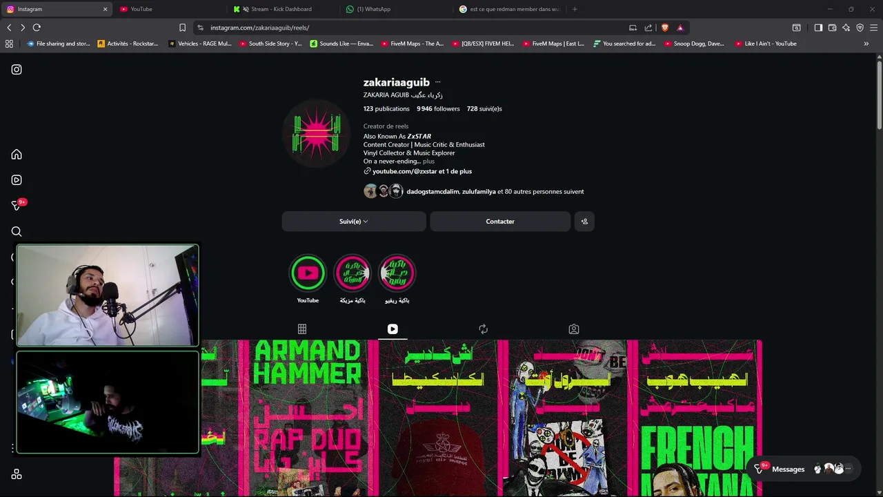Open the 728 suivi(e)s list

[x=484, y=109]
